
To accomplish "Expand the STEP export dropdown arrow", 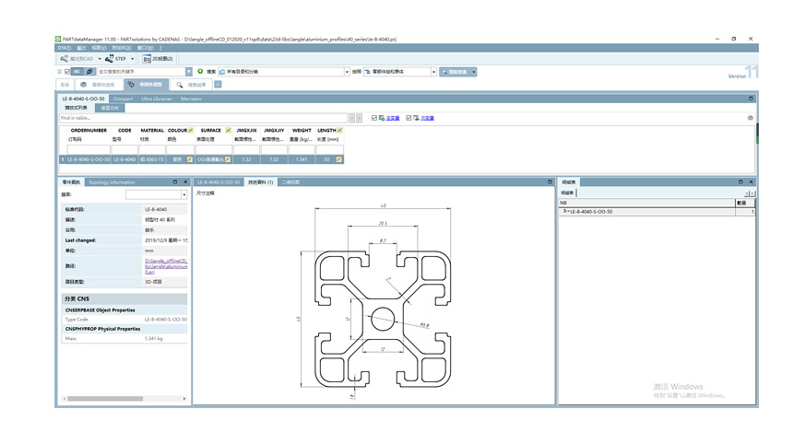I will (x=135, y=59).
